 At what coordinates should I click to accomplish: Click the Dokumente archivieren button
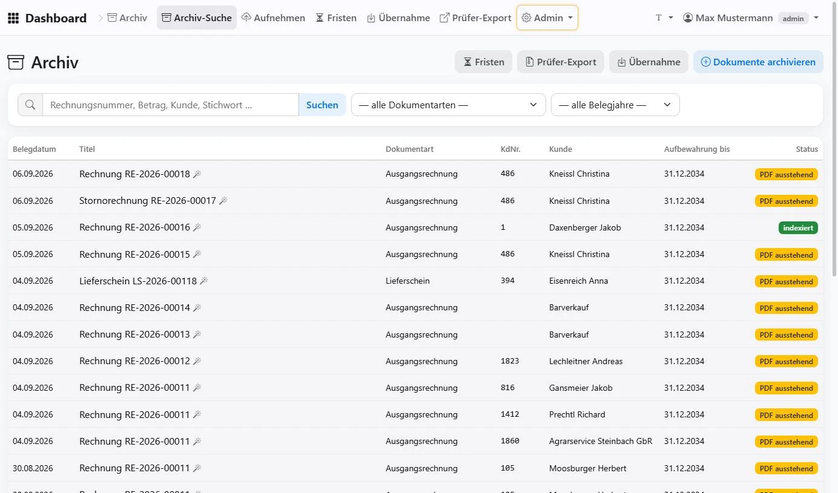coord(758,62)
